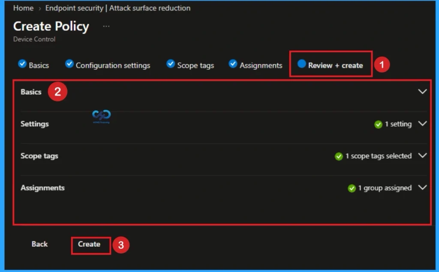Image resolution: width=439 pixels, height=272 pixels.
Task: Click the Create Policy page title
Action: [x=51, y=26]
